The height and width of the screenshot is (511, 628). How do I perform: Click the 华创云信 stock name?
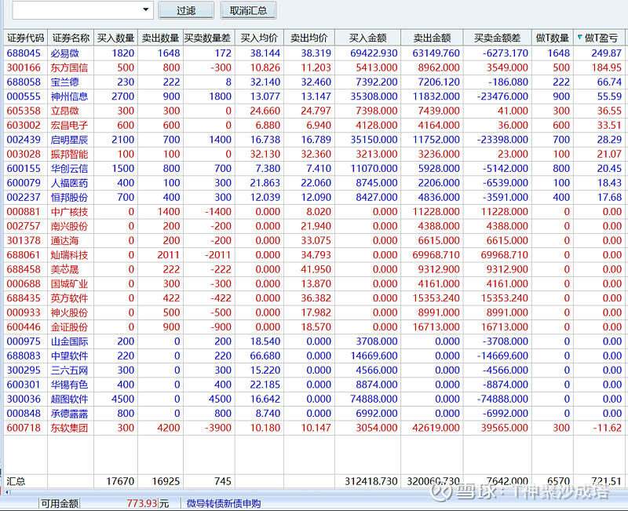[x=69, y=169]
